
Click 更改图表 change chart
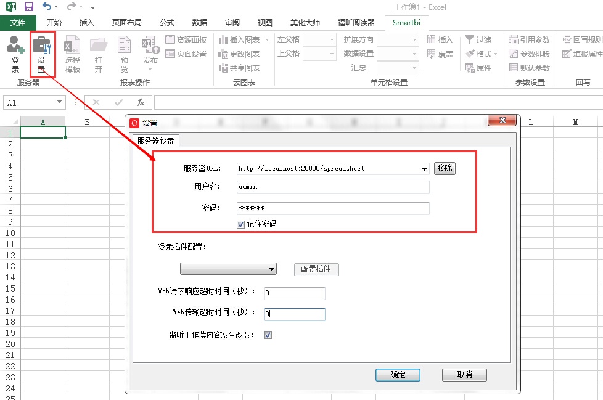pos(239,54)
